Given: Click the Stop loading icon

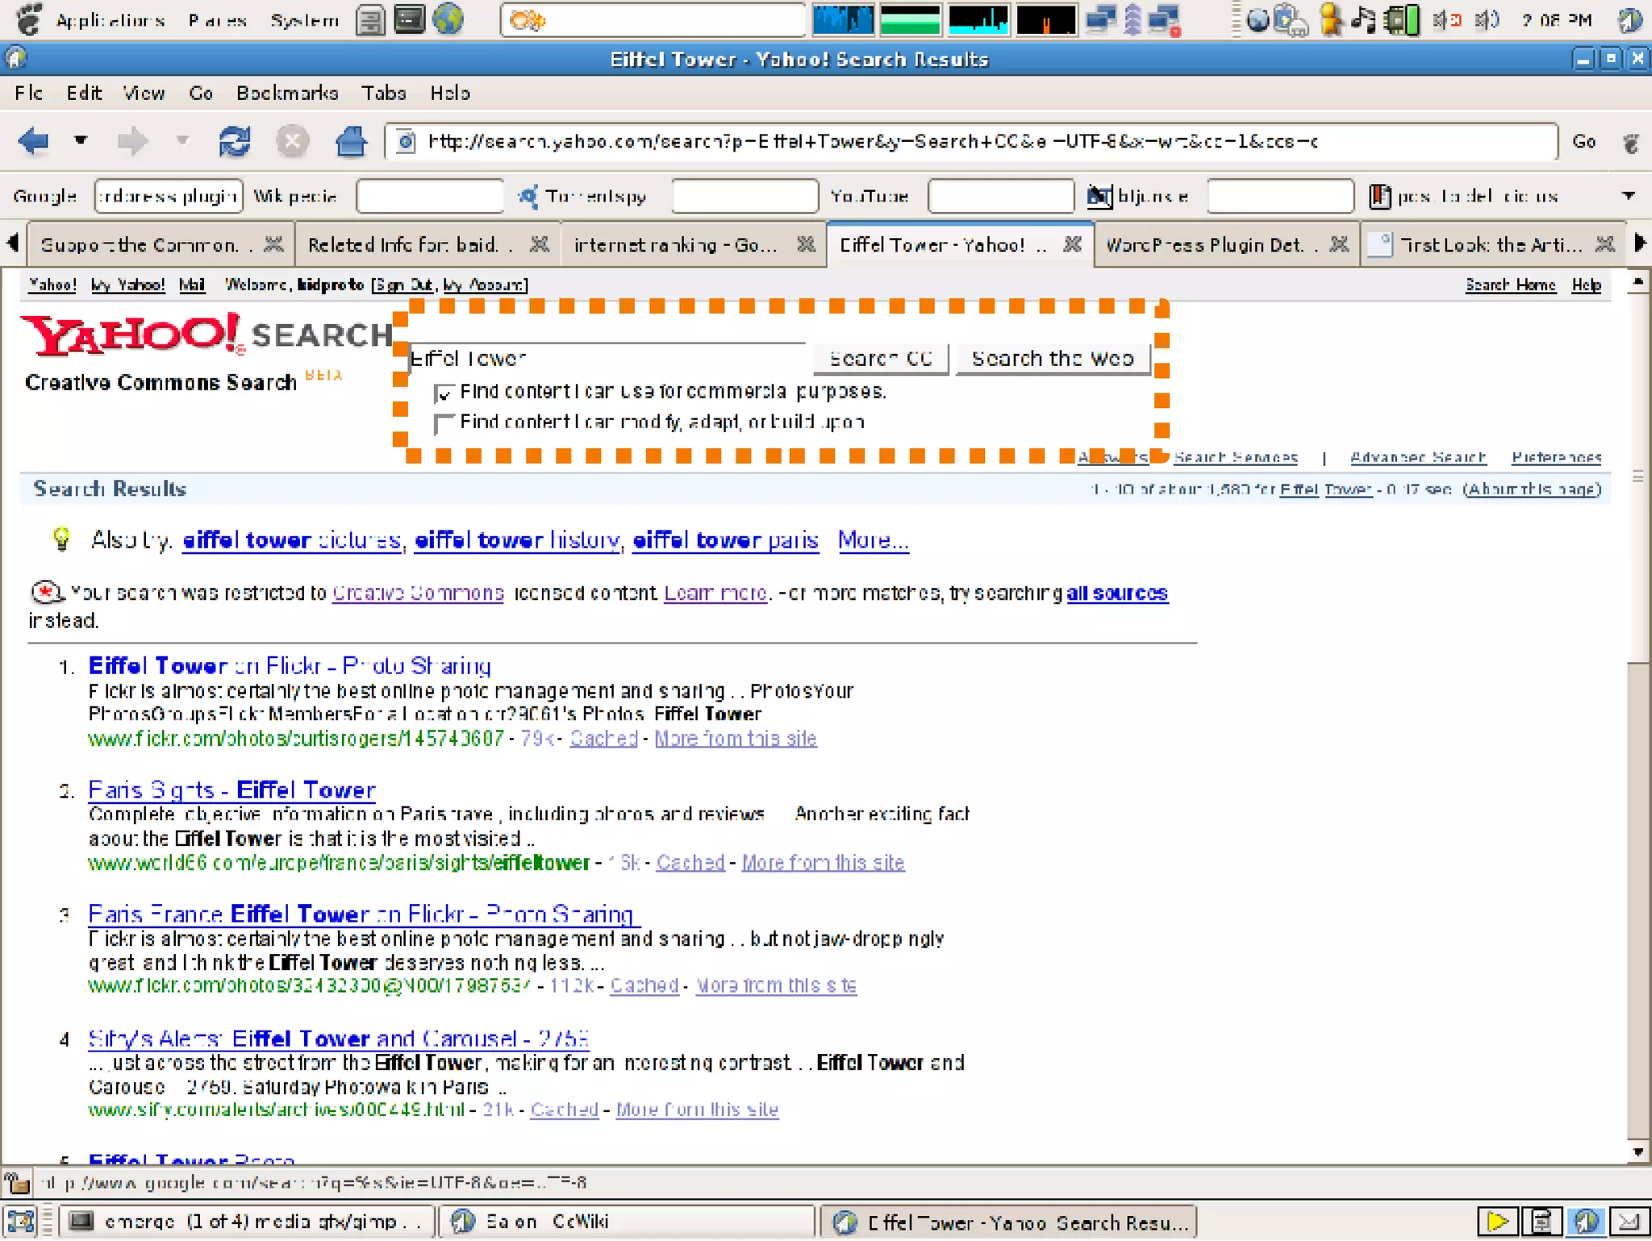Looking at the screenshot, I should tap(292, 142).
